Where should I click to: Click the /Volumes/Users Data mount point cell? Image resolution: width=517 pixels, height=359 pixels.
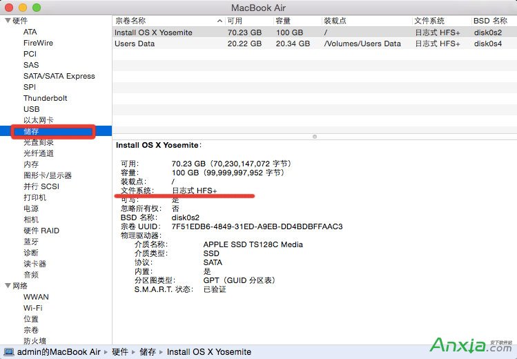(362, 43)
